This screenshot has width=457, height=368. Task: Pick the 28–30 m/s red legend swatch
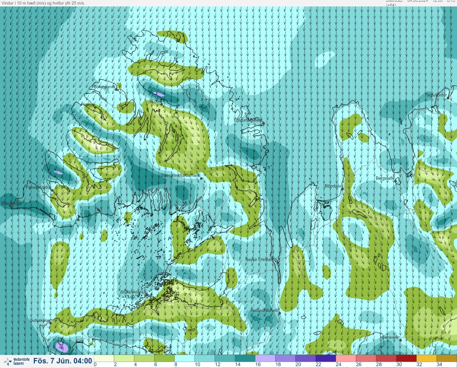pyautogui.click(x=386, y=358)
